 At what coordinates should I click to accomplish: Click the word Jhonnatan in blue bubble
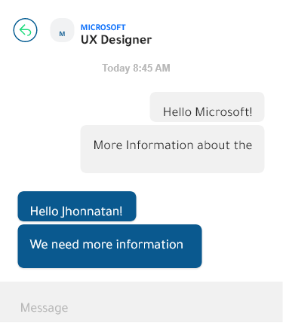click(92, 212)
